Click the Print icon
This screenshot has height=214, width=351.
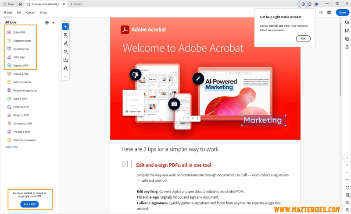click(x=330, y=13)
